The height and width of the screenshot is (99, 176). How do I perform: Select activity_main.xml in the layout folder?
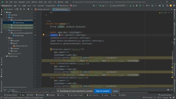pyautogui.click(x=21, y=46)
